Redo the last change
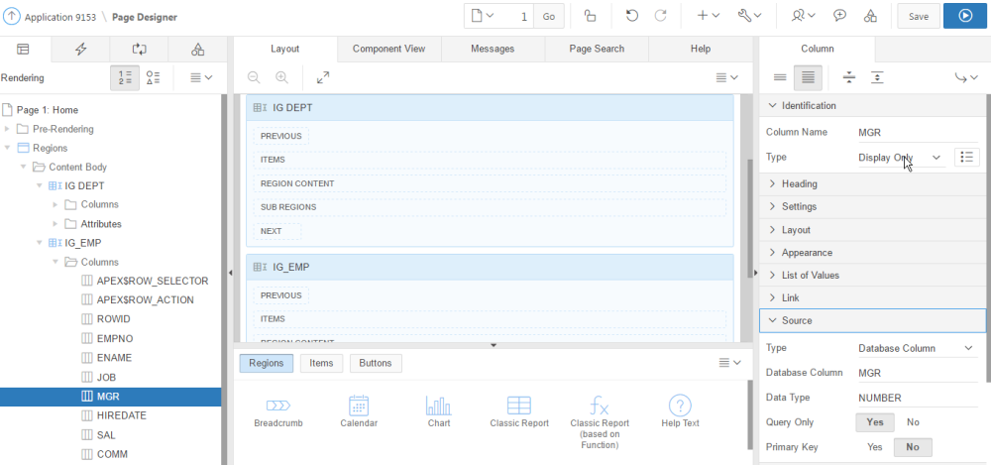The height and width of the screenshot is (465, 991). coord(660,17)
